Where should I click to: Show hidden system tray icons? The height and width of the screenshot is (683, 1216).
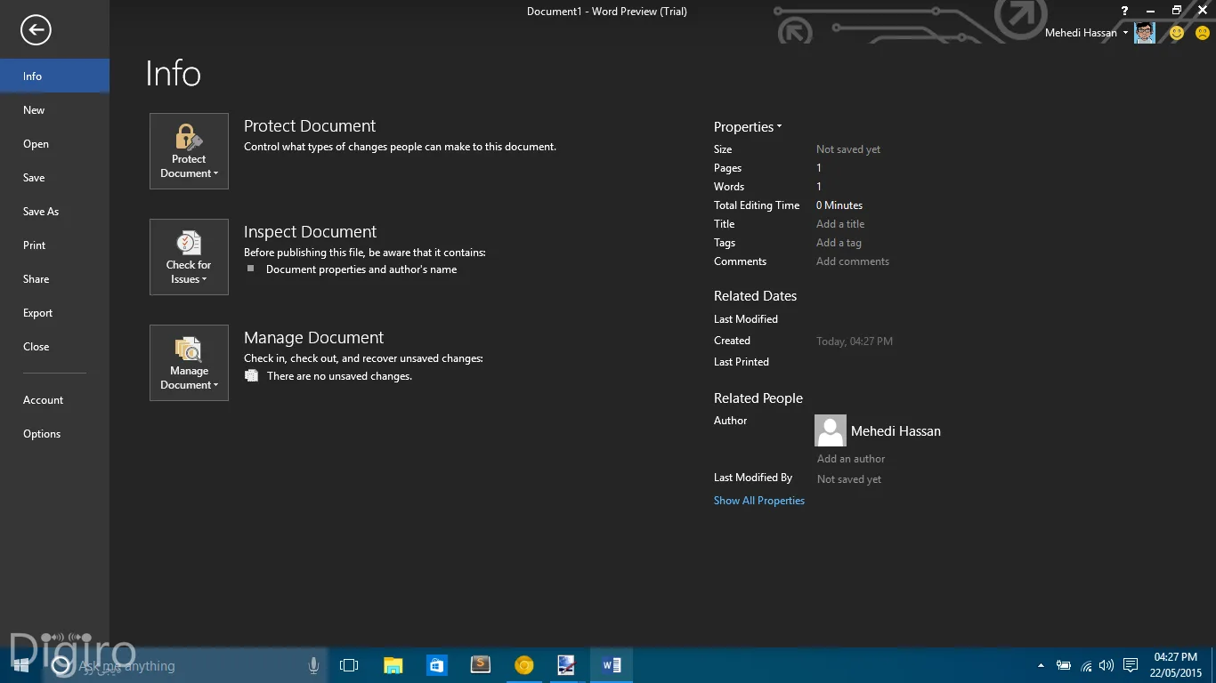(1041, 665)
